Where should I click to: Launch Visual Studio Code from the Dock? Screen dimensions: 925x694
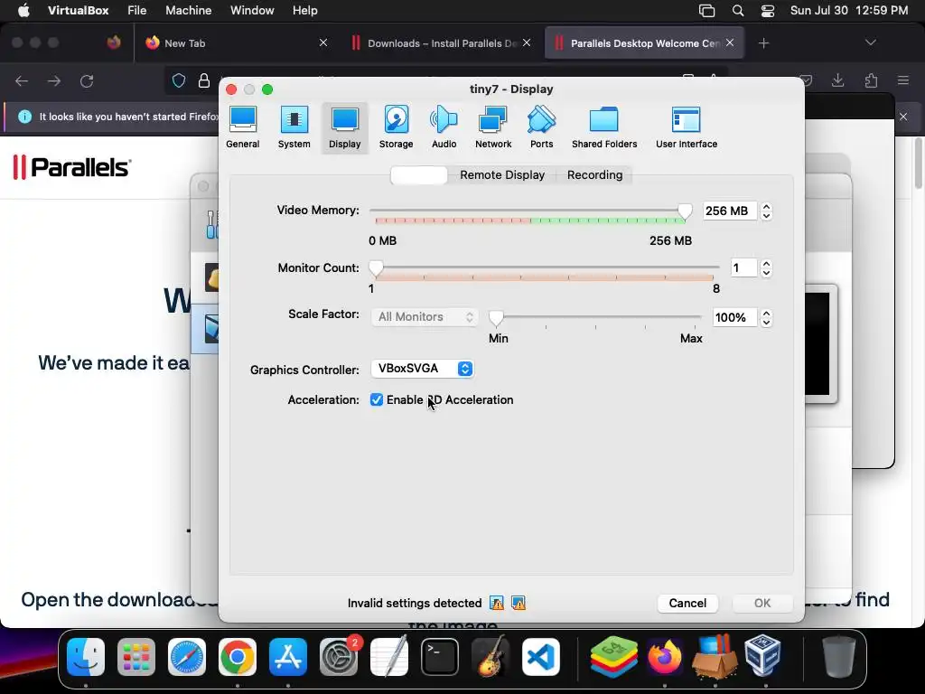541,657
